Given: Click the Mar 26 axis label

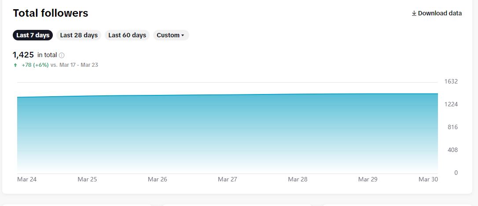Looking at the screenshot, I should point(157,180).
